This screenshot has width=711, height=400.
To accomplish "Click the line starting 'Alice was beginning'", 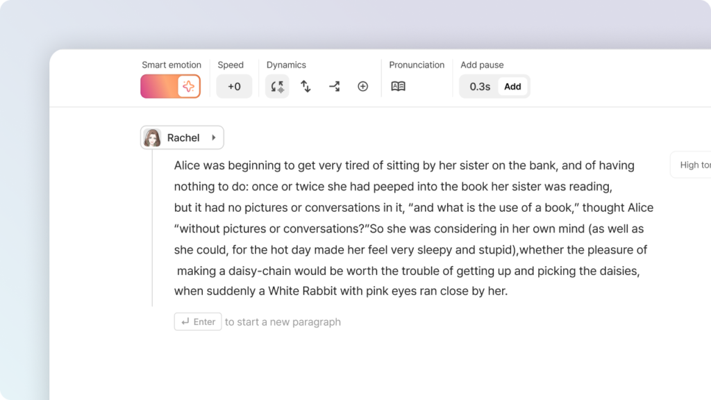I will (404, 165).
